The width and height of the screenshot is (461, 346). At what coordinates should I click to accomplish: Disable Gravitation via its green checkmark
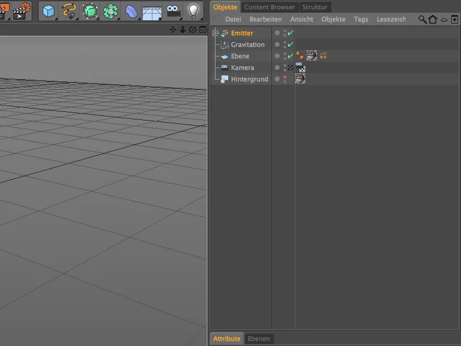click(x=290, y=44)
